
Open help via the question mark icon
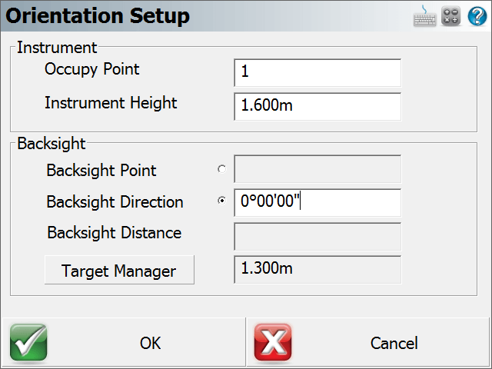(477, 16)
